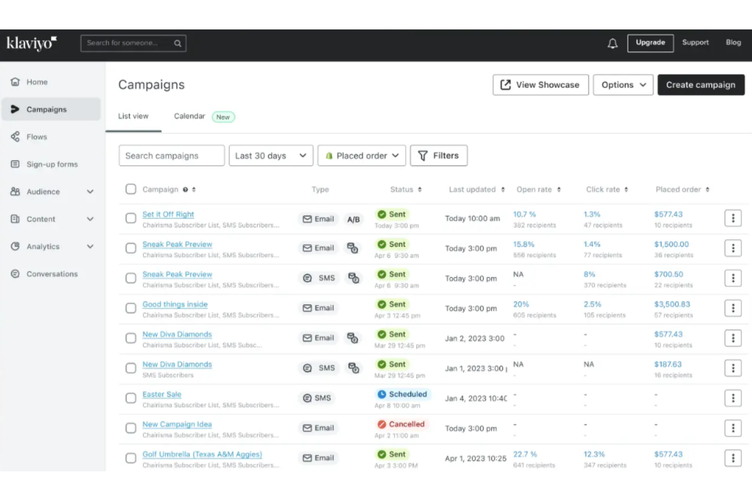
Task: Open Sign-up forms in the sidebar
Action: (x=52, y=164)
